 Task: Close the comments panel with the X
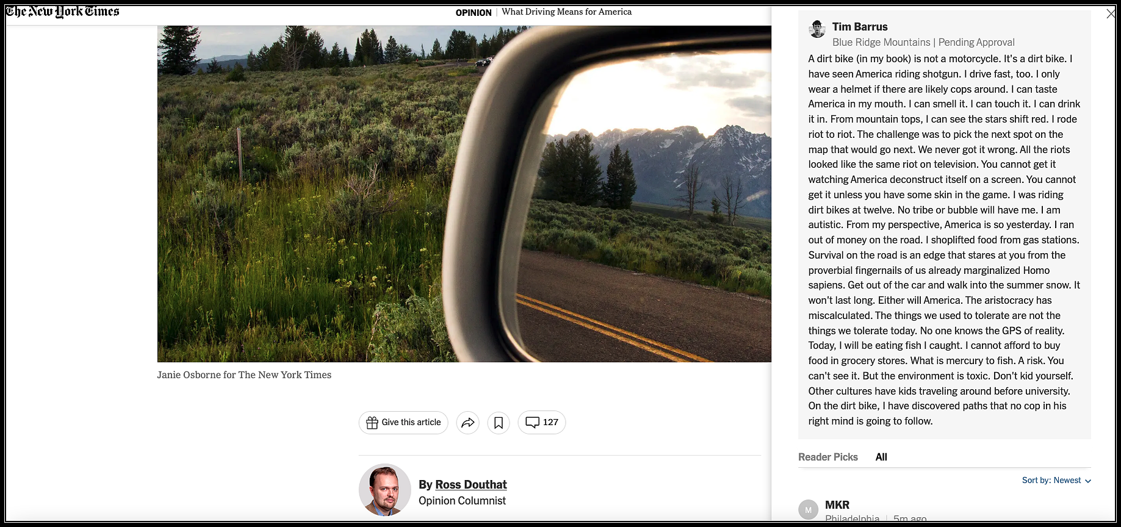click(x=1111, y=13)
